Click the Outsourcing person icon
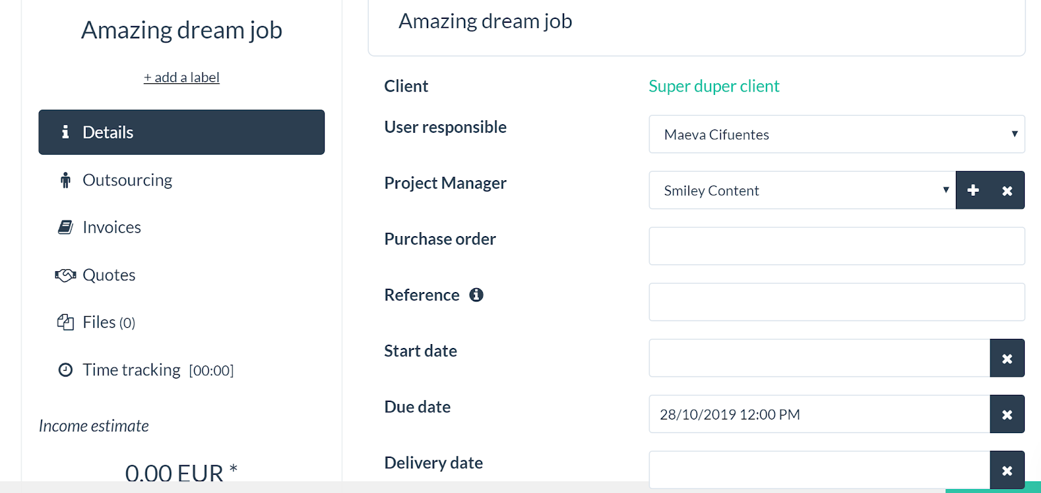1041x493 pixels. 65,180
